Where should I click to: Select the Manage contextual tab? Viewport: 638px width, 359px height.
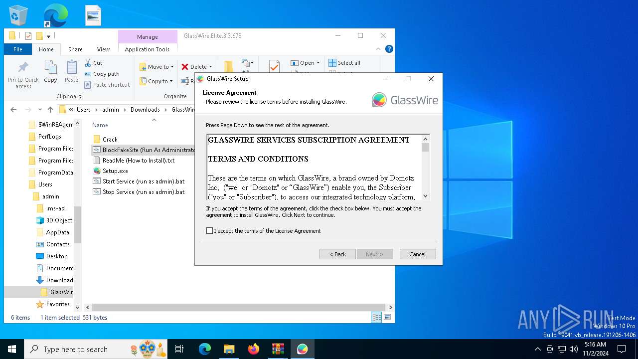148,37
